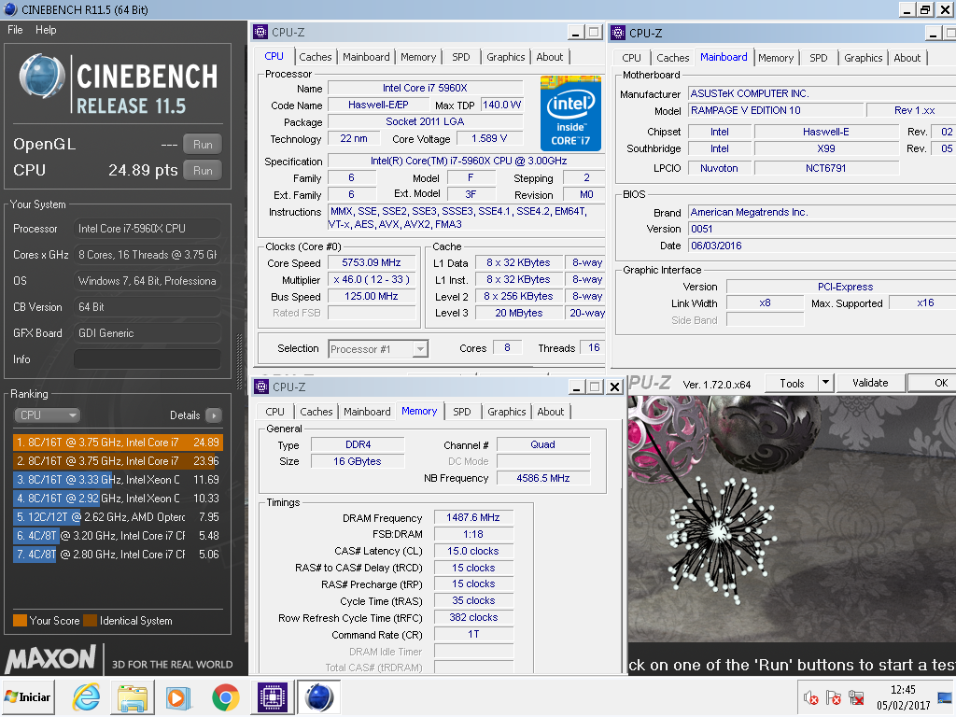
Task: Select CPU tab in Mainboard window
Action: point(632,57)
